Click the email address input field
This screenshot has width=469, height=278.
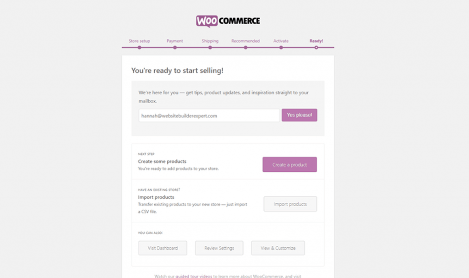tap(209, 115)
